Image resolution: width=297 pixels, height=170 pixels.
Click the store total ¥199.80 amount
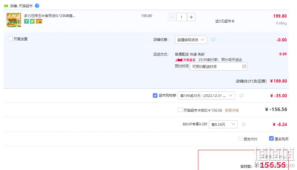coord(279,81)
